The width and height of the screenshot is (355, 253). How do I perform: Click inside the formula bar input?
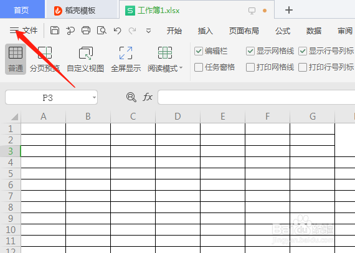[x=257, y=97]
